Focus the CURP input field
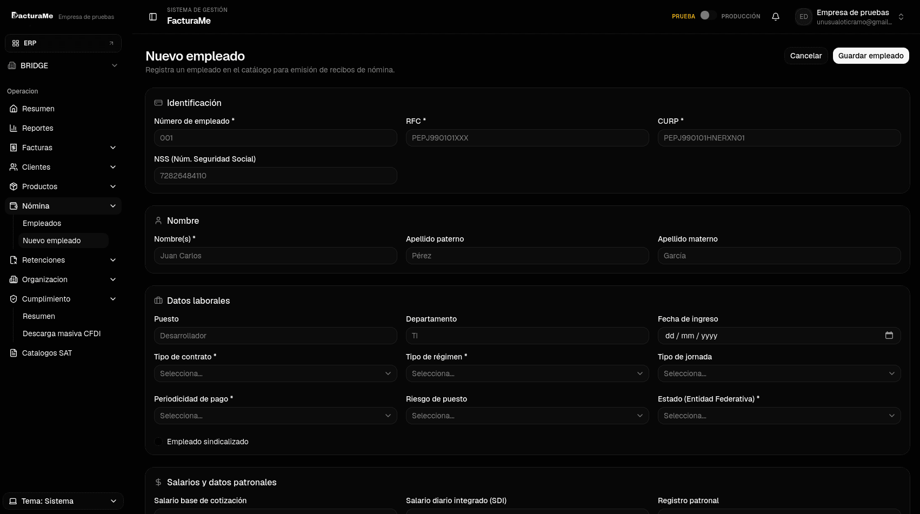 (x=779, y=138)
